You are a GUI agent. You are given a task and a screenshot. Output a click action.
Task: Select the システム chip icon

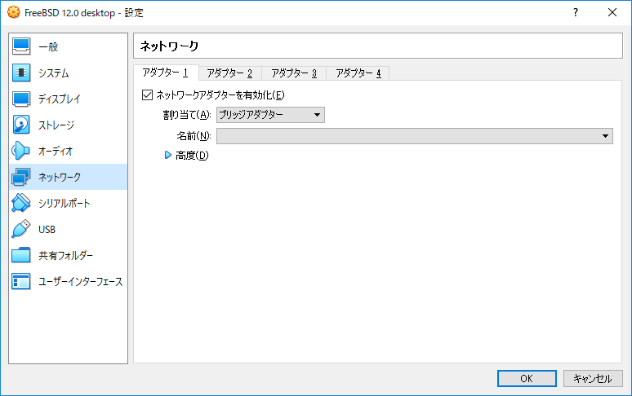pyautogui.click(x=21, y=73)
